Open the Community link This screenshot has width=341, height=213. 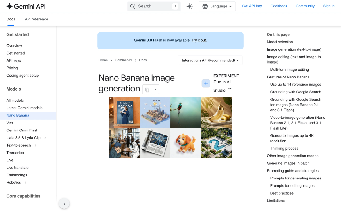[305, 6]
